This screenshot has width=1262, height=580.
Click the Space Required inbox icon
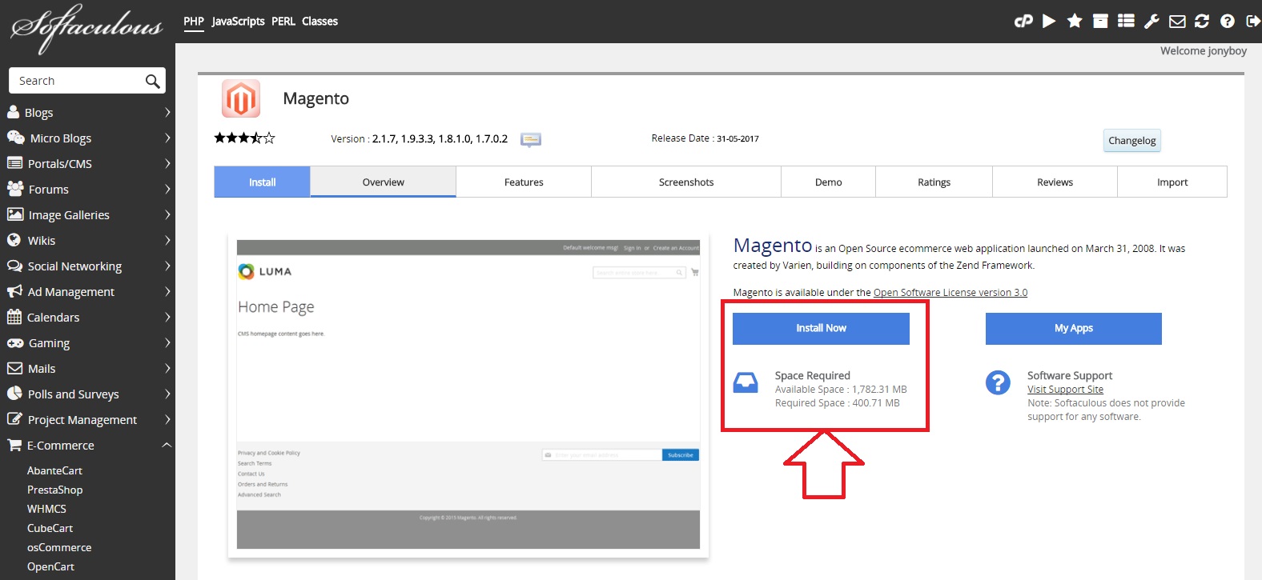click(746, 382)
